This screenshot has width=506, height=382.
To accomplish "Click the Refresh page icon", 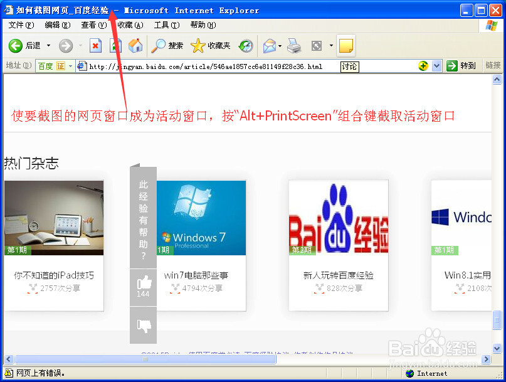I will click(x=115, y=46).
